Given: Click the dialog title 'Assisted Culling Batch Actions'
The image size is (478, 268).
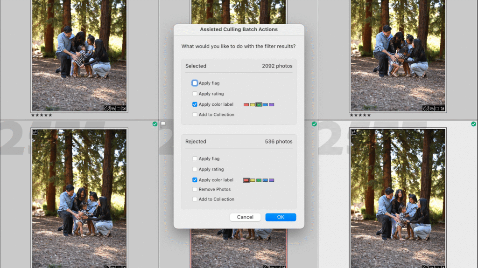Looking at the screenshot, I should coord(239,29).
